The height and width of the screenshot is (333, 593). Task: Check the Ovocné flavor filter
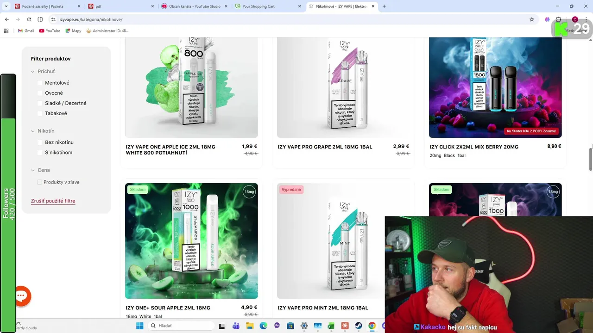(40, 93)
